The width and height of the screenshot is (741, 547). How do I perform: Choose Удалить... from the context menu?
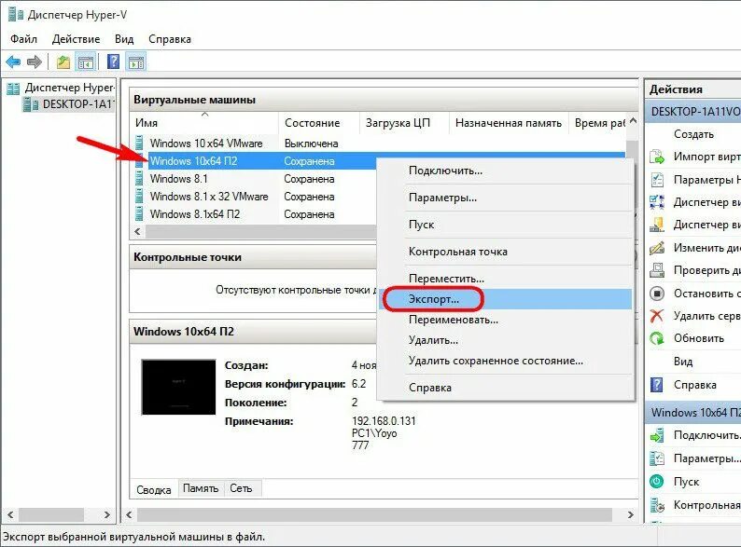[x=506, y=340]
